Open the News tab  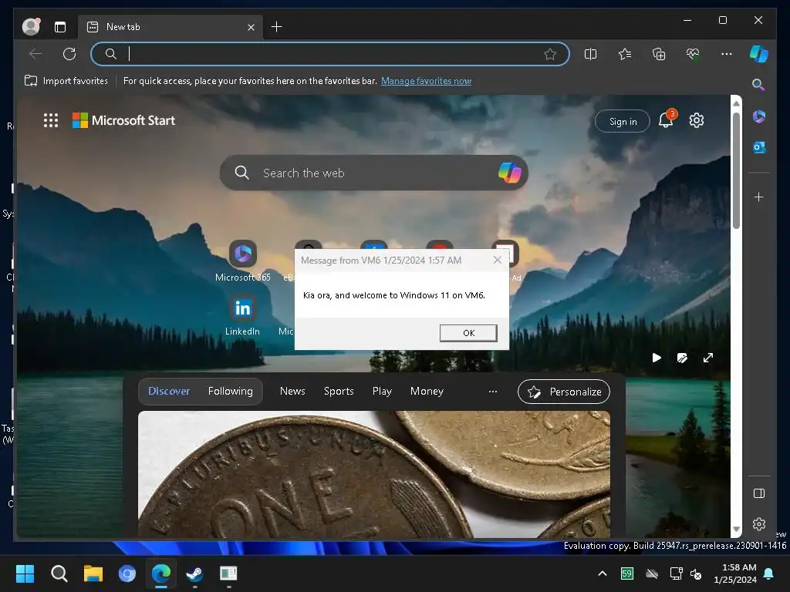[292, 391]
